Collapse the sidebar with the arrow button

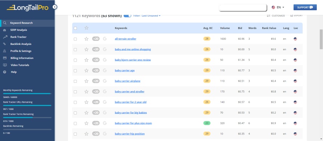[x=54, y=7]
